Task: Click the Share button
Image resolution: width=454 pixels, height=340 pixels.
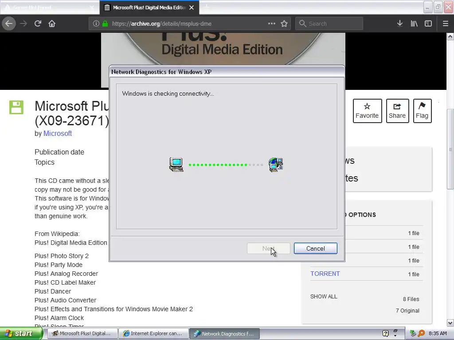Action: (x=397, y=111)
